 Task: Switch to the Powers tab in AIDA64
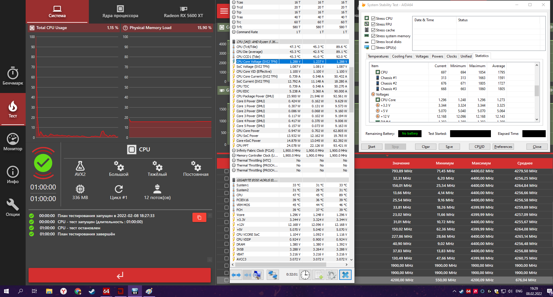(x=437, y=56)
